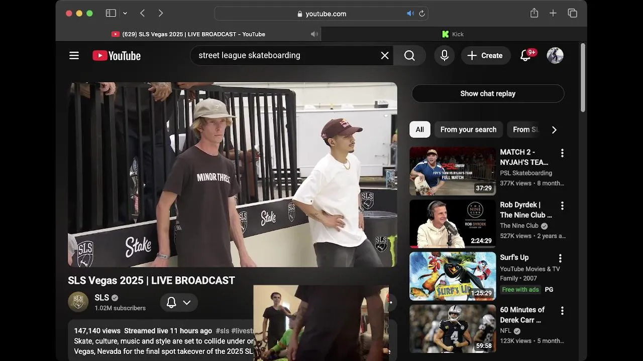Click the youtube.com address field
The height and width of the screenshot is (361, 643).
(x=321, y=14)
